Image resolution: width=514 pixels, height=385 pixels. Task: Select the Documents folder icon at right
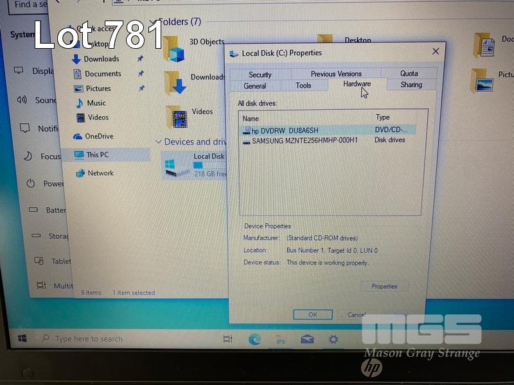(484, 45)
